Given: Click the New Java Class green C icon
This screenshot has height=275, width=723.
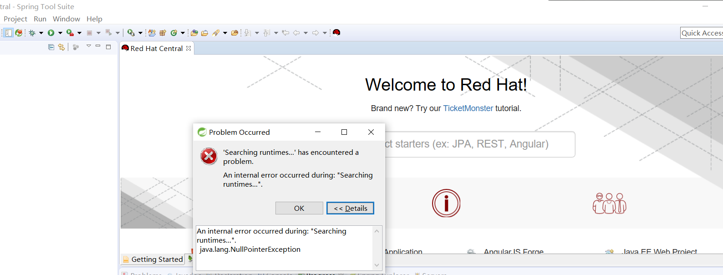Looking at the screenshot, I should coord(173,33).
